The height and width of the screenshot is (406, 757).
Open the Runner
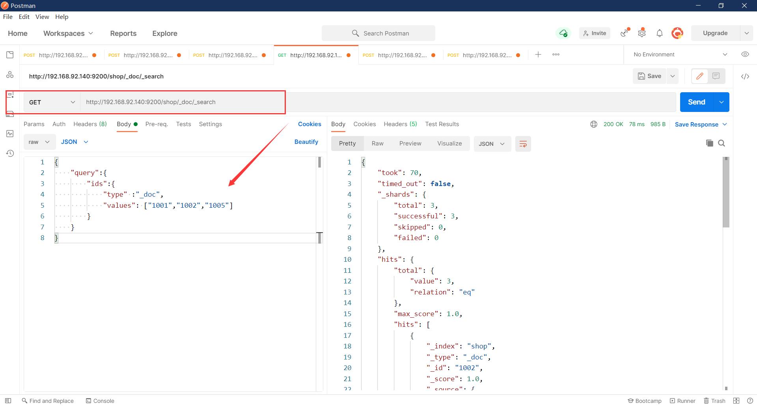tap(682, 400)
